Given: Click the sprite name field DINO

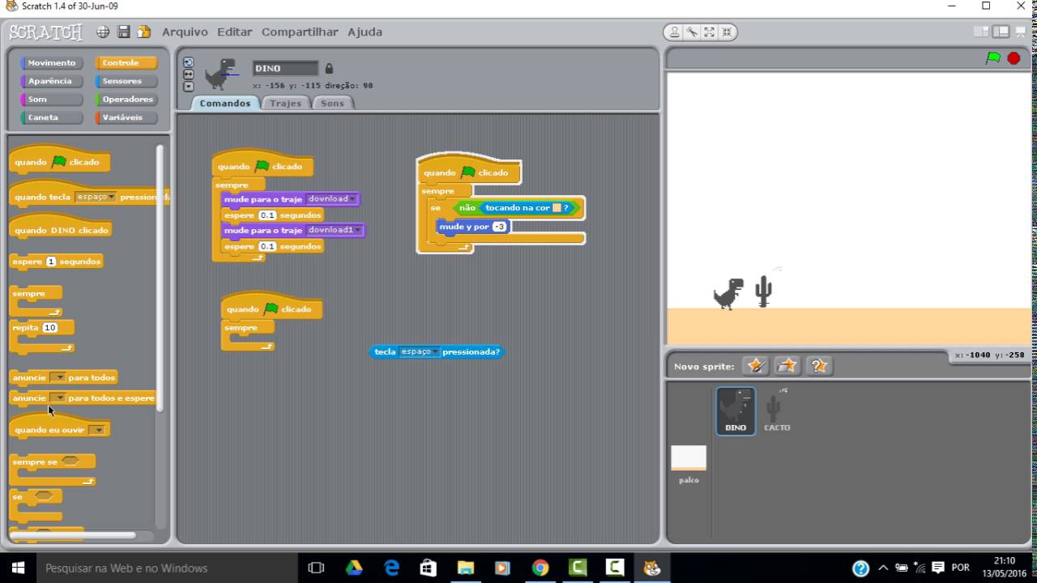Looking at the screenshot, I should tap(285, 69).
